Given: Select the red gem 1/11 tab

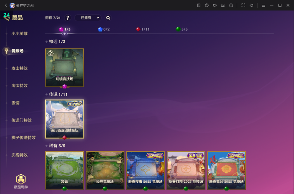Looking at the screenshot, I should pyautogui.click(x=143, y=29).
